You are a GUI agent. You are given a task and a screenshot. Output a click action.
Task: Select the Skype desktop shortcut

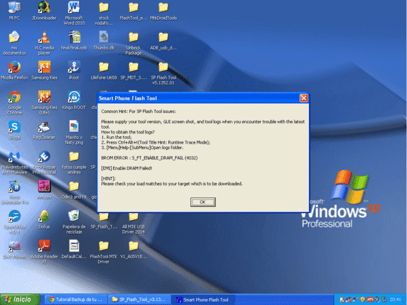[x=14, y=130]
